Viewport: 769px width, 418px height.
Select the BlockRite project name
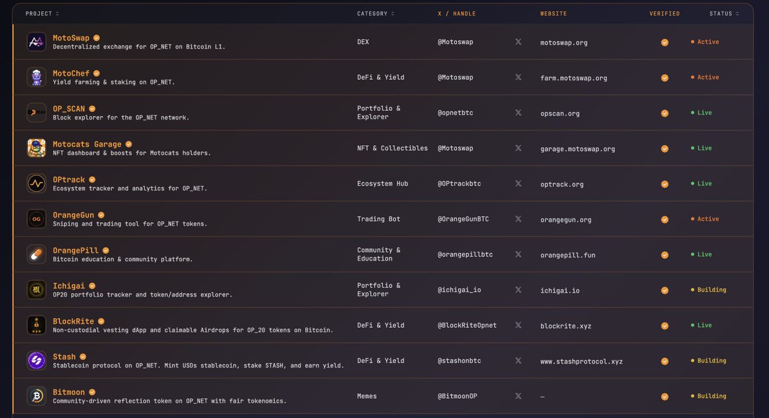coord(74,321)
